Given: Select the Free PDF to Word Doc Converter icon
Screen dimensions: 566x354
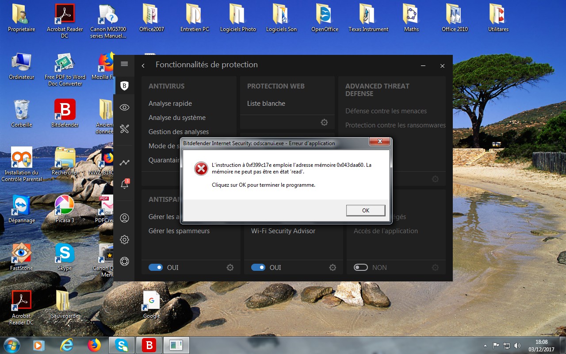Looking at the screenshot, I should [65, 69].
